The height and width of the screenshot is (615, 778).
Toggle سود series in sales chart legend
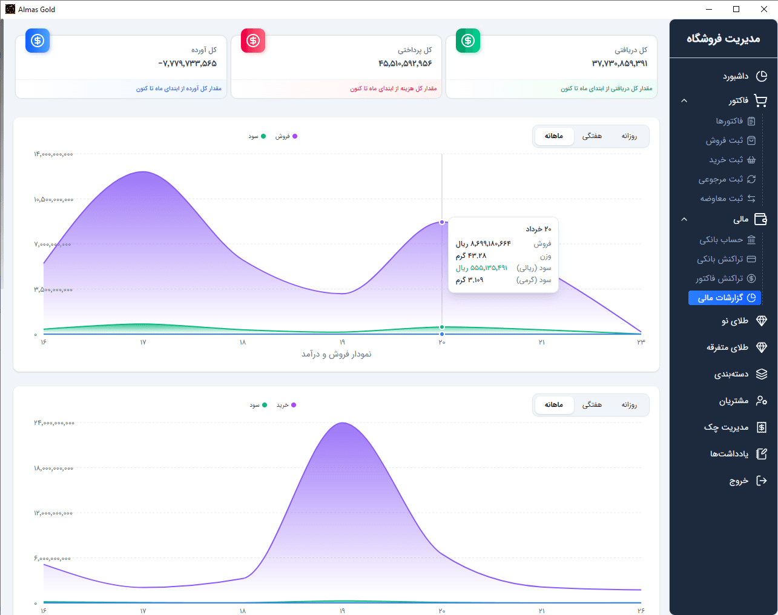(257, 136)
